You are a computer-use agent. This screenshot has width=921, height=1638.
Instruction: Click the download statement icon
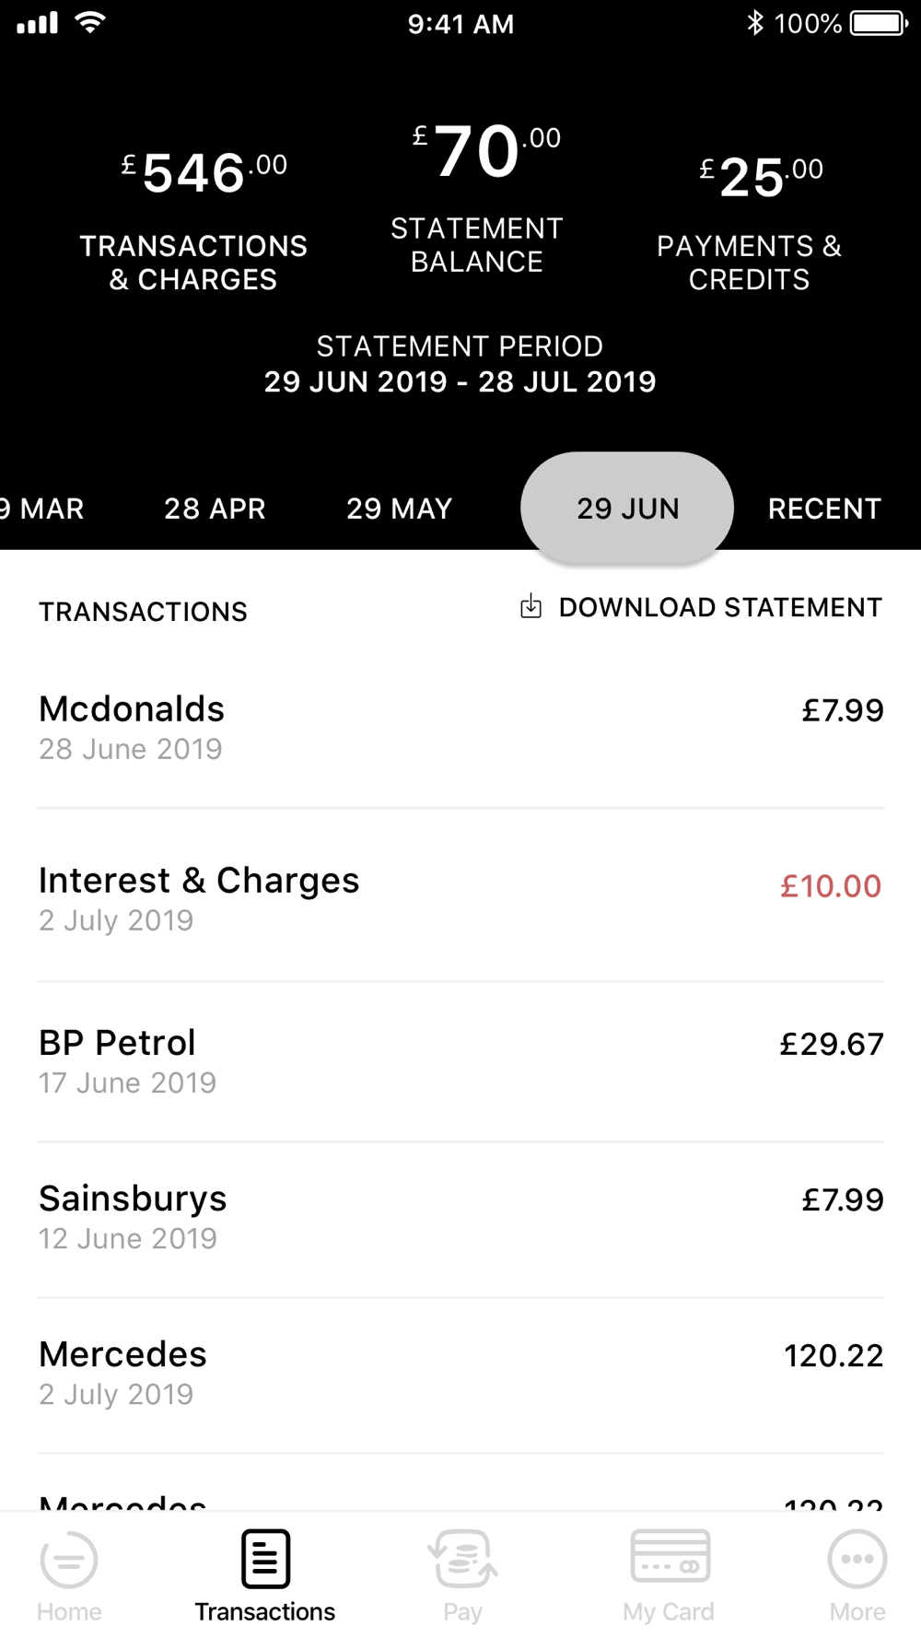pyautogui.click(x=531, y=607)
